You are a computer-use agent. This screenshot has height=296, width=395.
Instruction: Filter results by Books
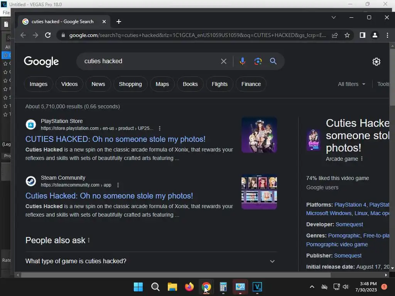pyautogui.click(x=190, y=84)
